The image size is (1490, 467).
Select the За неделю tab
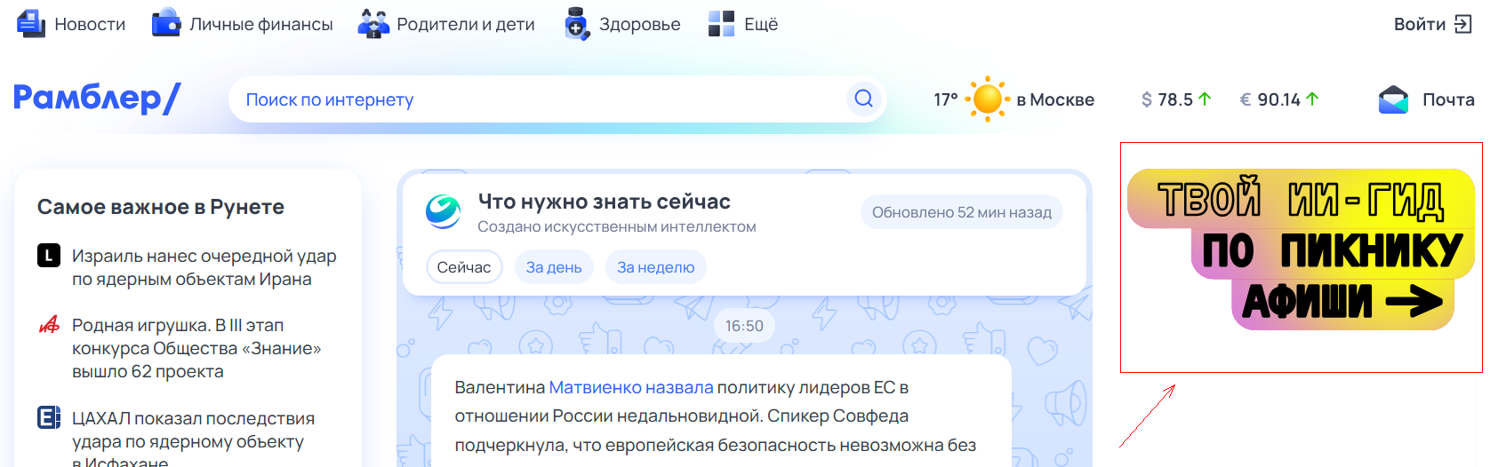[656, 267]
